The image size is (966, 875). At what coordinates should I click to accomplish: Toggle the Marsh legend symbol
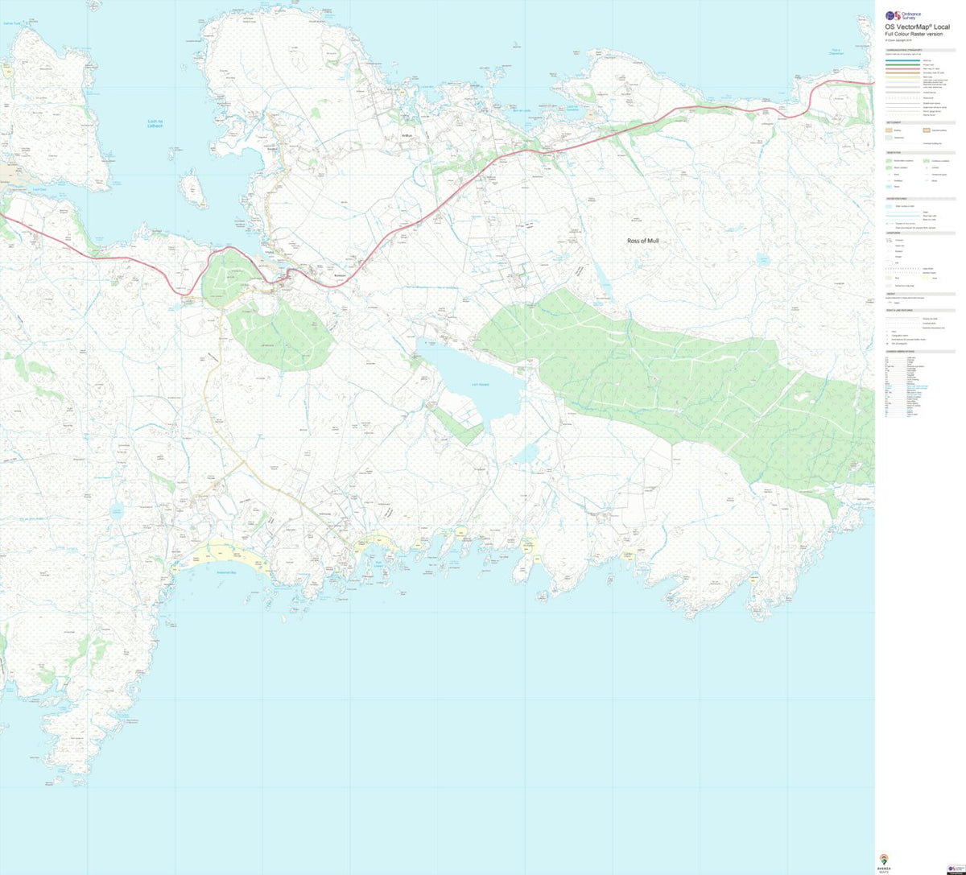[889, 186]
